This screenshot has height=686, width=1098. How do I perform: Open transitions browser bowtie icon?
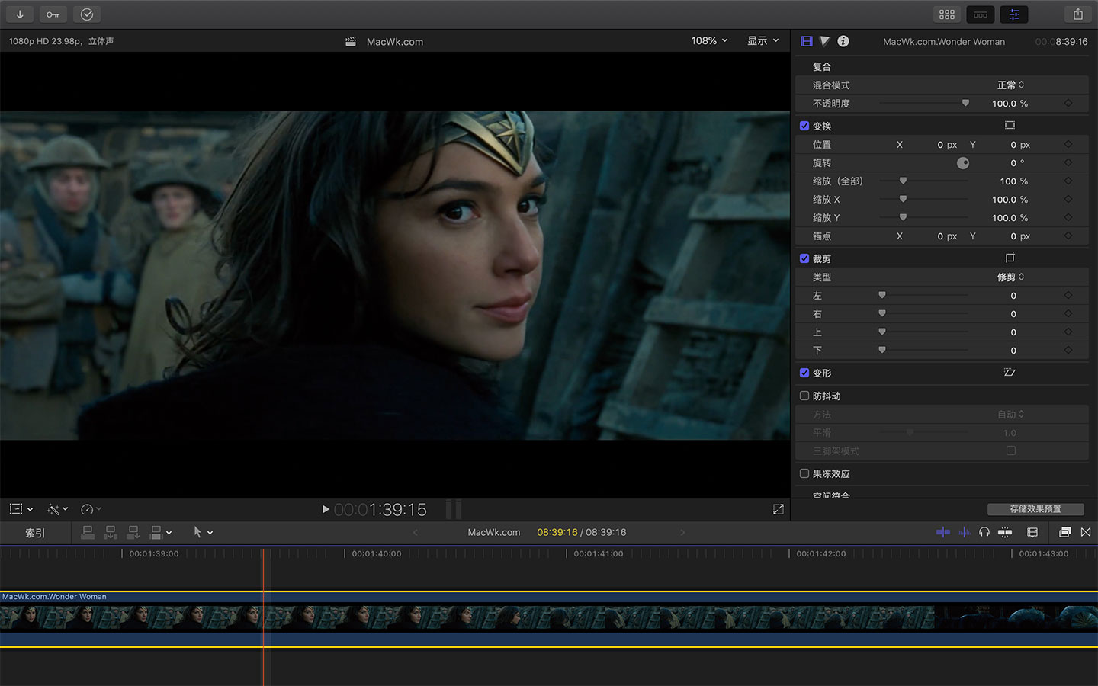pos(1086,532)
